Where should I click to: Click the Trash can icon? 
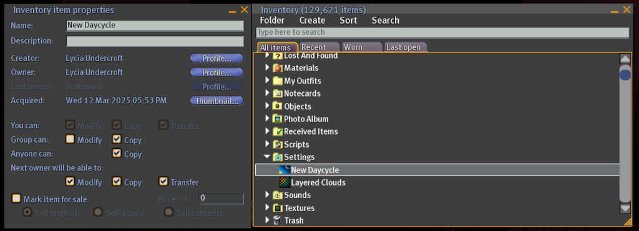tap(278, 221)
